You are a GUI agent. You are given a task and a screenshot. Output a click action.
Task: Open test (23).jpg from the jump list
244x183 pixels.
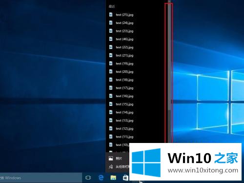click(x=137, y=31)
